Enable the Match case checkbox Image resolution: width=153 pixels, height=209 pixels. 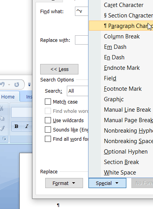(48, 102)
